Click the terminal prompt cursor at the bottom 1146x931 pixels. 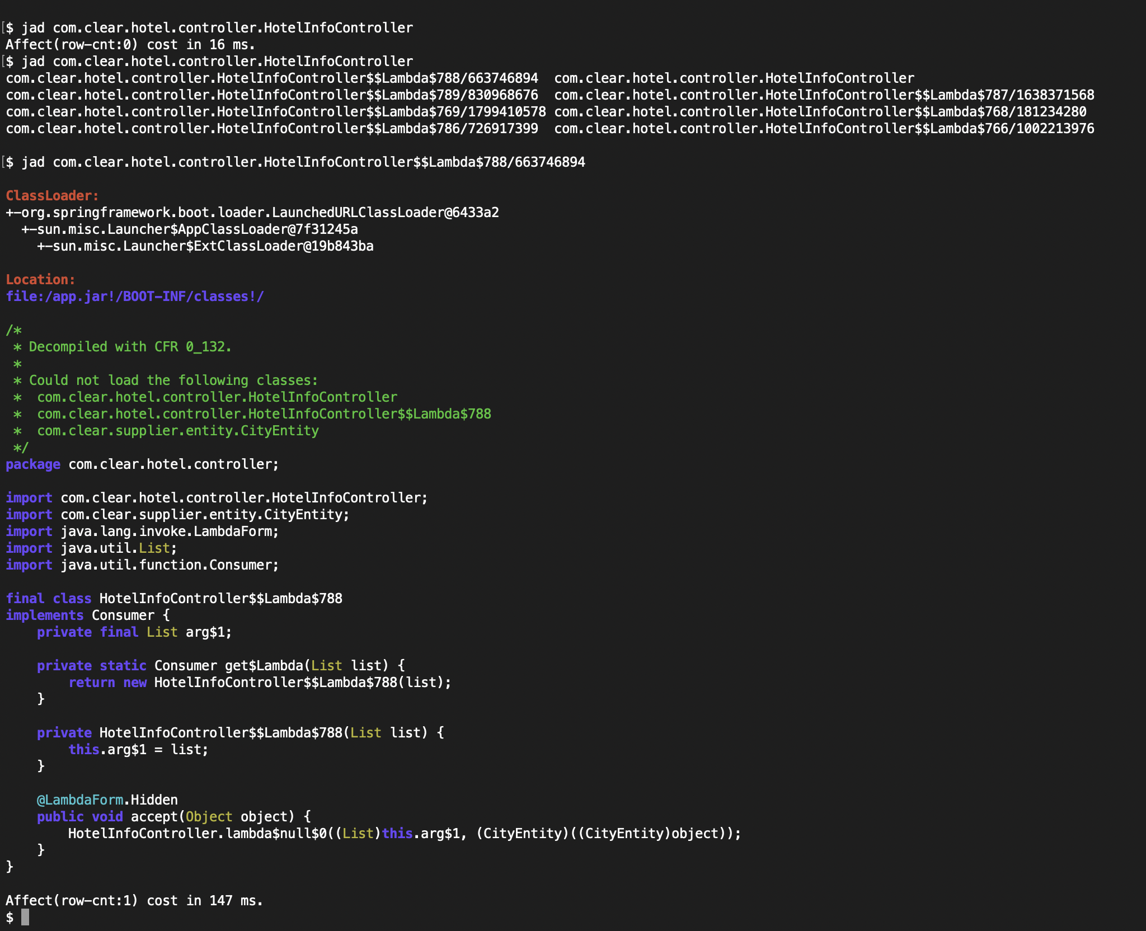pos(25,918)
